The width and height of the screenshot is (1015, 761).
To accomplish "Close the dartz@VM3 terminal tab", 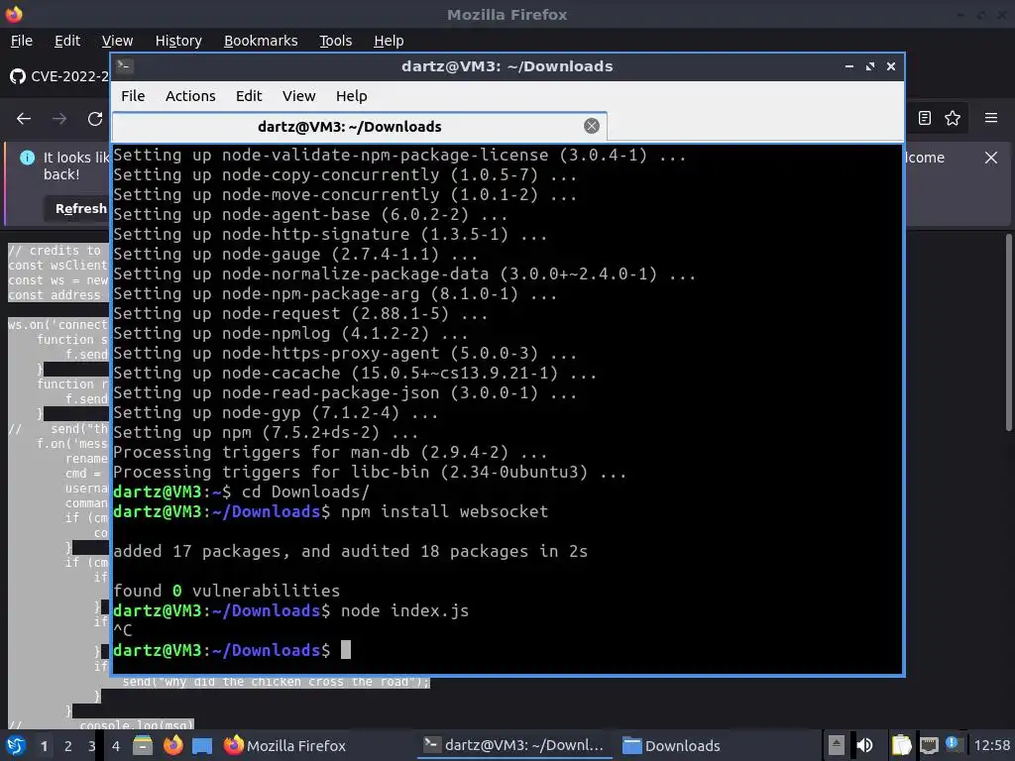I will 592,126.
